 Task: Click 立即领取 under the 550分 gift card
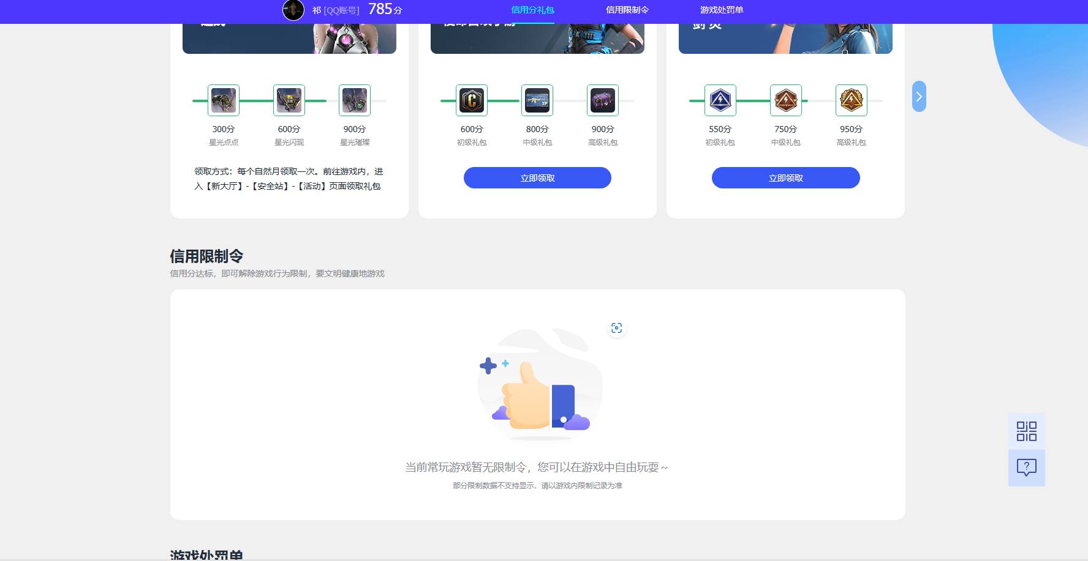[786, 178]
